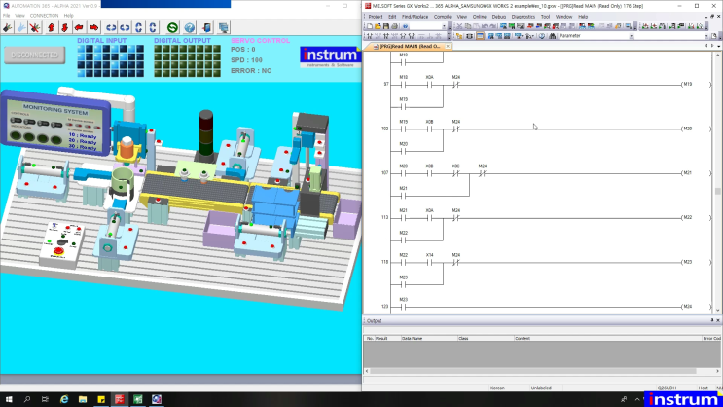Screen dimensions: 723x407
Task: Click the taskbar search icon
Action: pyautogui.click(x=26, y=399)
